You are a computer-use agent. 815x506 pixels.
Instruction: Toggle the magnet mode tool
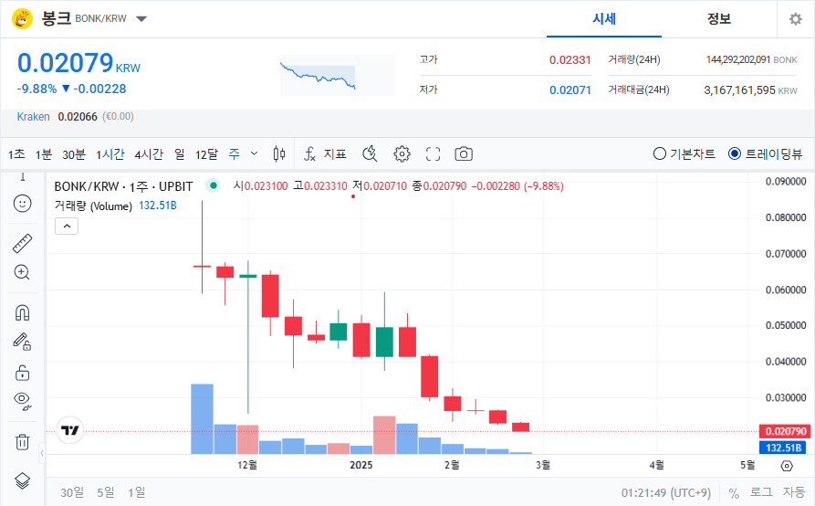click(x=22, y=312)
